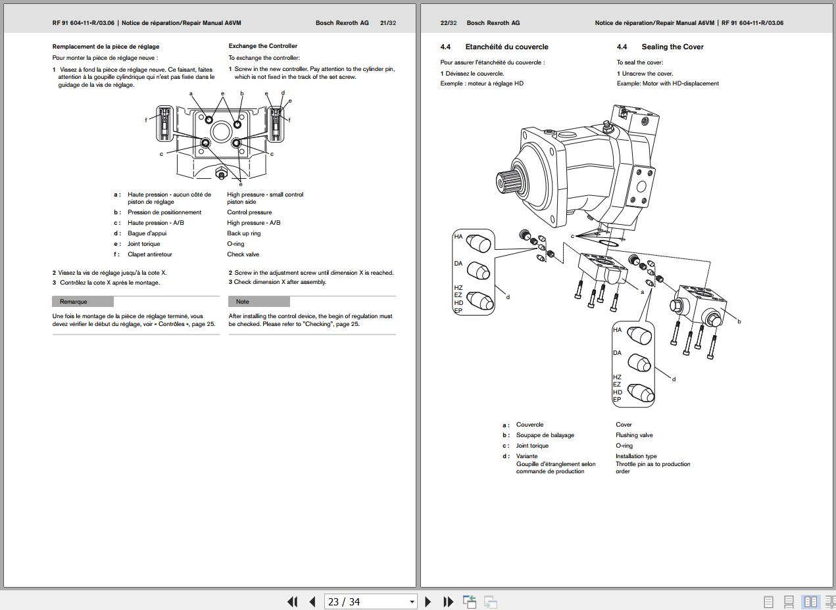Click the 'Control pressure' legend text
This screenshot has height=610, width=836.
(249, 212)
